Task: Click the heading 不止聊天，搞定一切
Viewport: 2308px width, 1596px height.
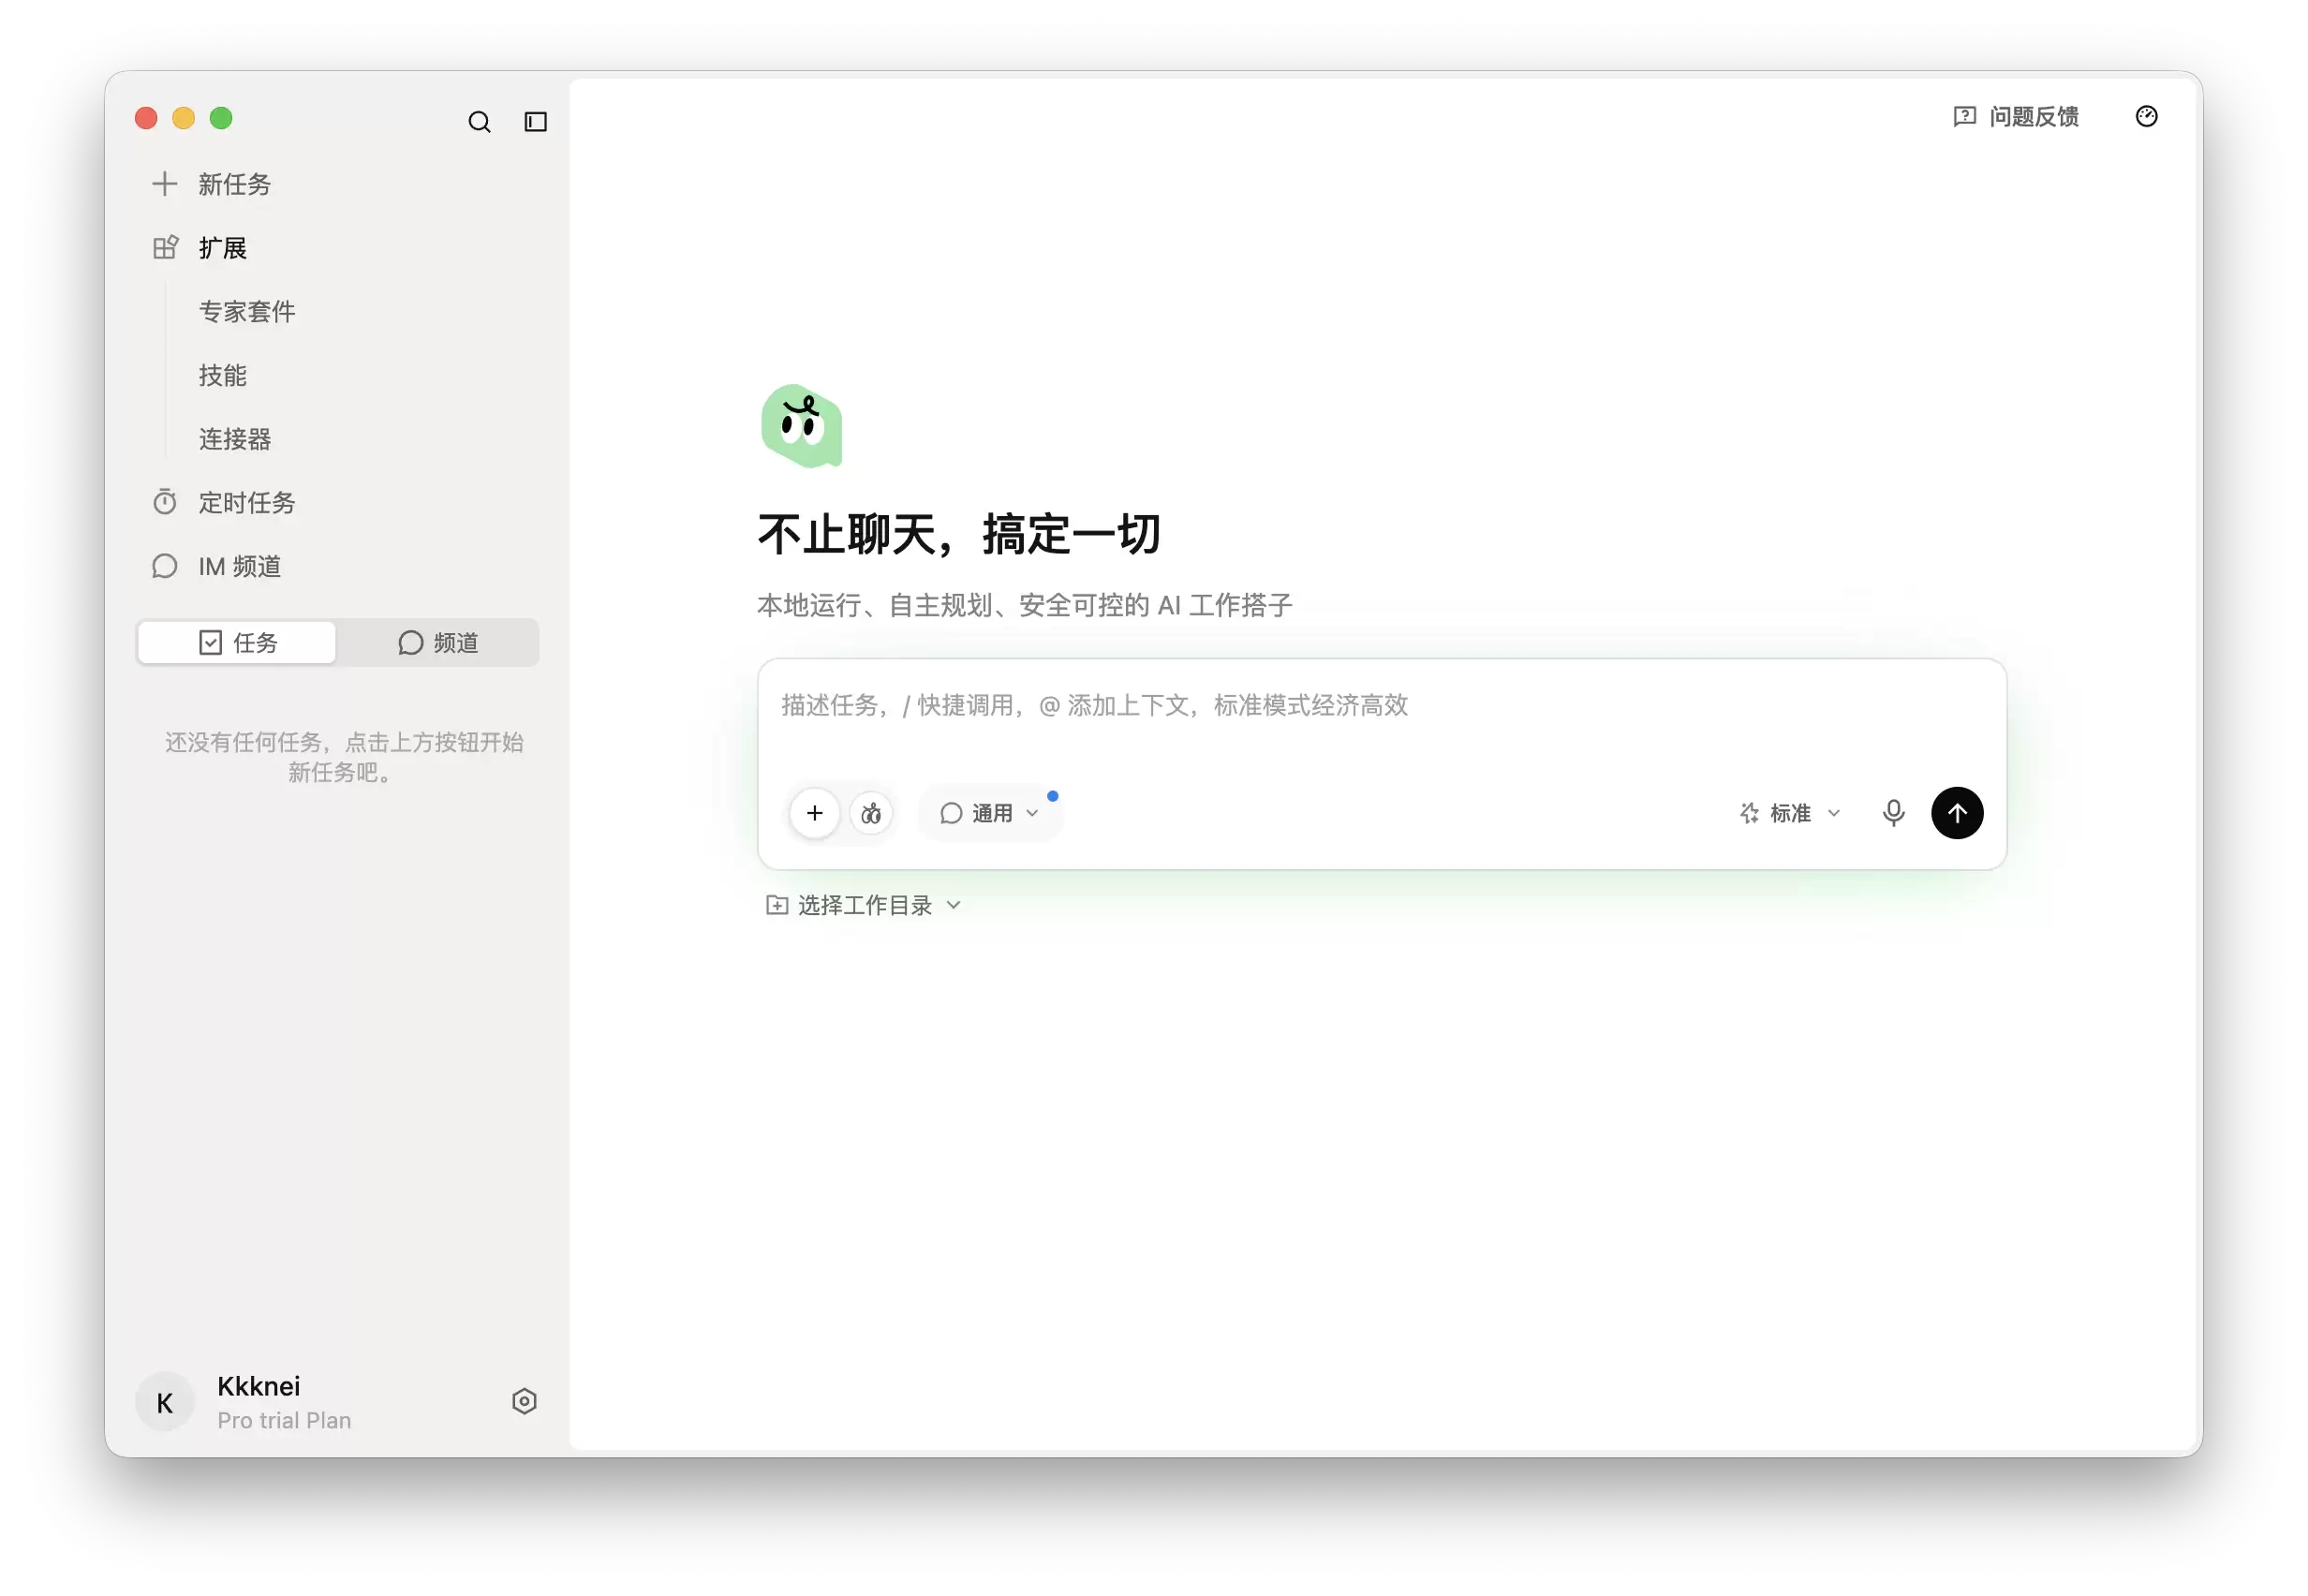Action: pos(959,533)
